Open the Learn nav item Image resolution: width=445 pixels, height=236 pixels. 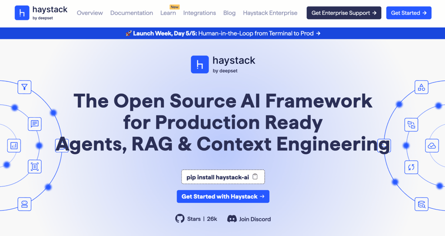(x=168, y=13)
